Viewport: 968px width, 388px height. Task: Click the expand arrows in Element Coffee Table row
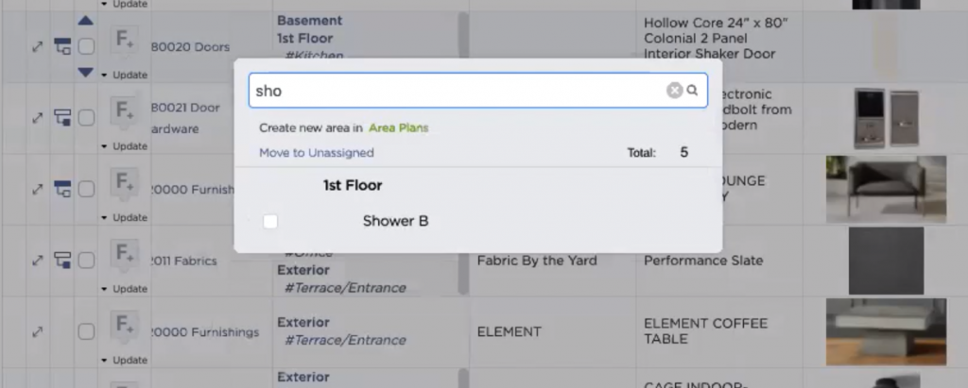[x=37, y=332]
